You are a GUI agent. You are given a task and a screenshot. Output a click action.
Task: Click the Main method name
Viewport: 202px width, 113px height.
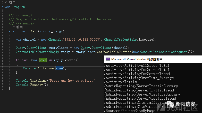(x=34, y=31)
